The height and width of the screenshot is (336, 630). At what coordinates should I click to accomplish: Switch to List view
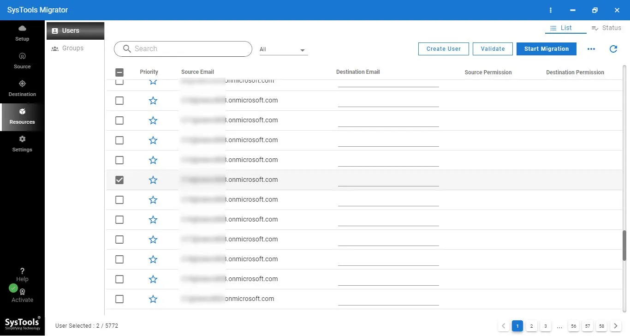click(565, 28)
